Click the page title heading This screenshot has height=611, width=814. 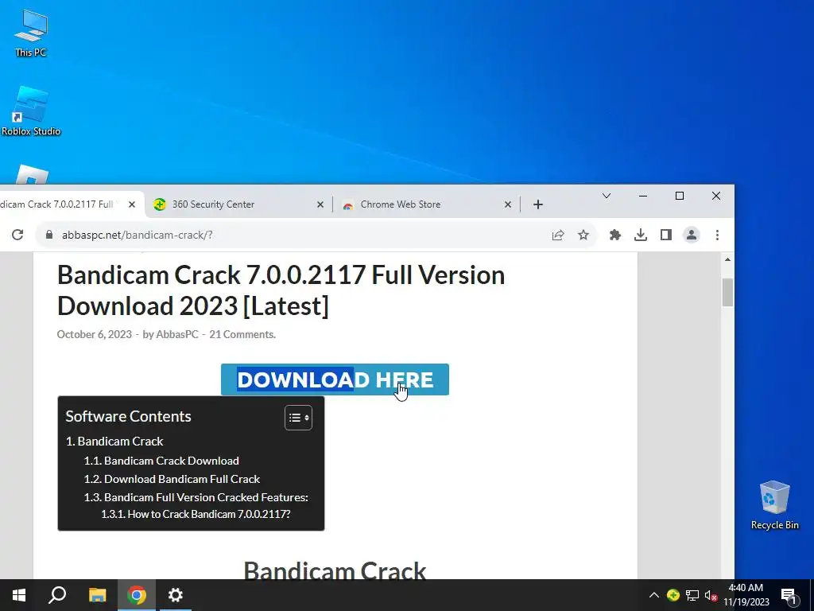[281, 290]
